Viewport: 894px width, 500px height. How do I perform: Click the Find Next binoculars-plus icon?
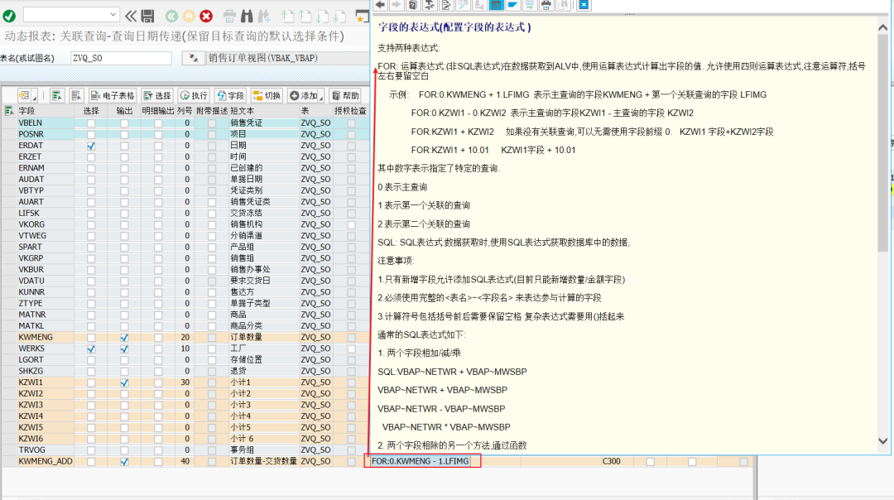264,17
